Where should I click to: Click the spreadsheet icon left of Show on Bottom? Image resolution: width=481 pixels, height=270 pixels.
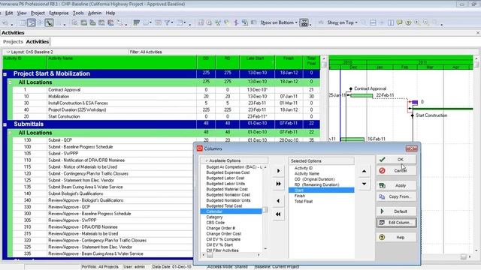tap(254, 22)
